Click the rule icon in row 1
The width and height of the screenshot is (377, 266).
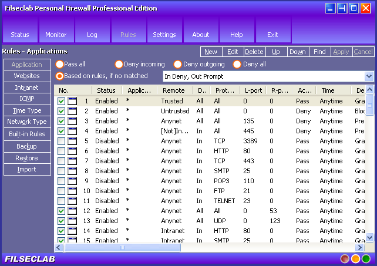pyautogui.click(x=72, y=101)
